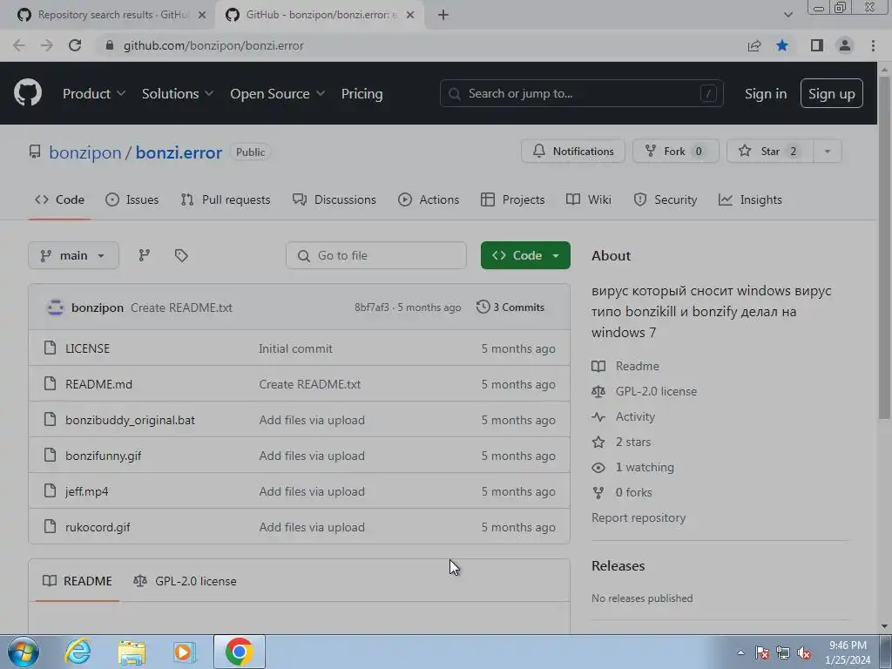Open Windows Explorer folder in taskbar
This screenshot has width=892, height=669.
(x=132, y=652)
